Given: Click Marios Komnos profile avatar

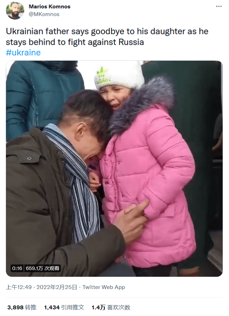Looking at the screenshot, I should point(15,10).
